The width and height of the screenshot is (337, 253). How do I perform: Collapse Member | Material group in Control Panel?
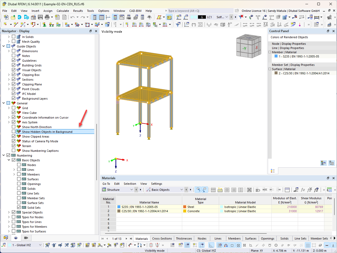pos(270,52)
